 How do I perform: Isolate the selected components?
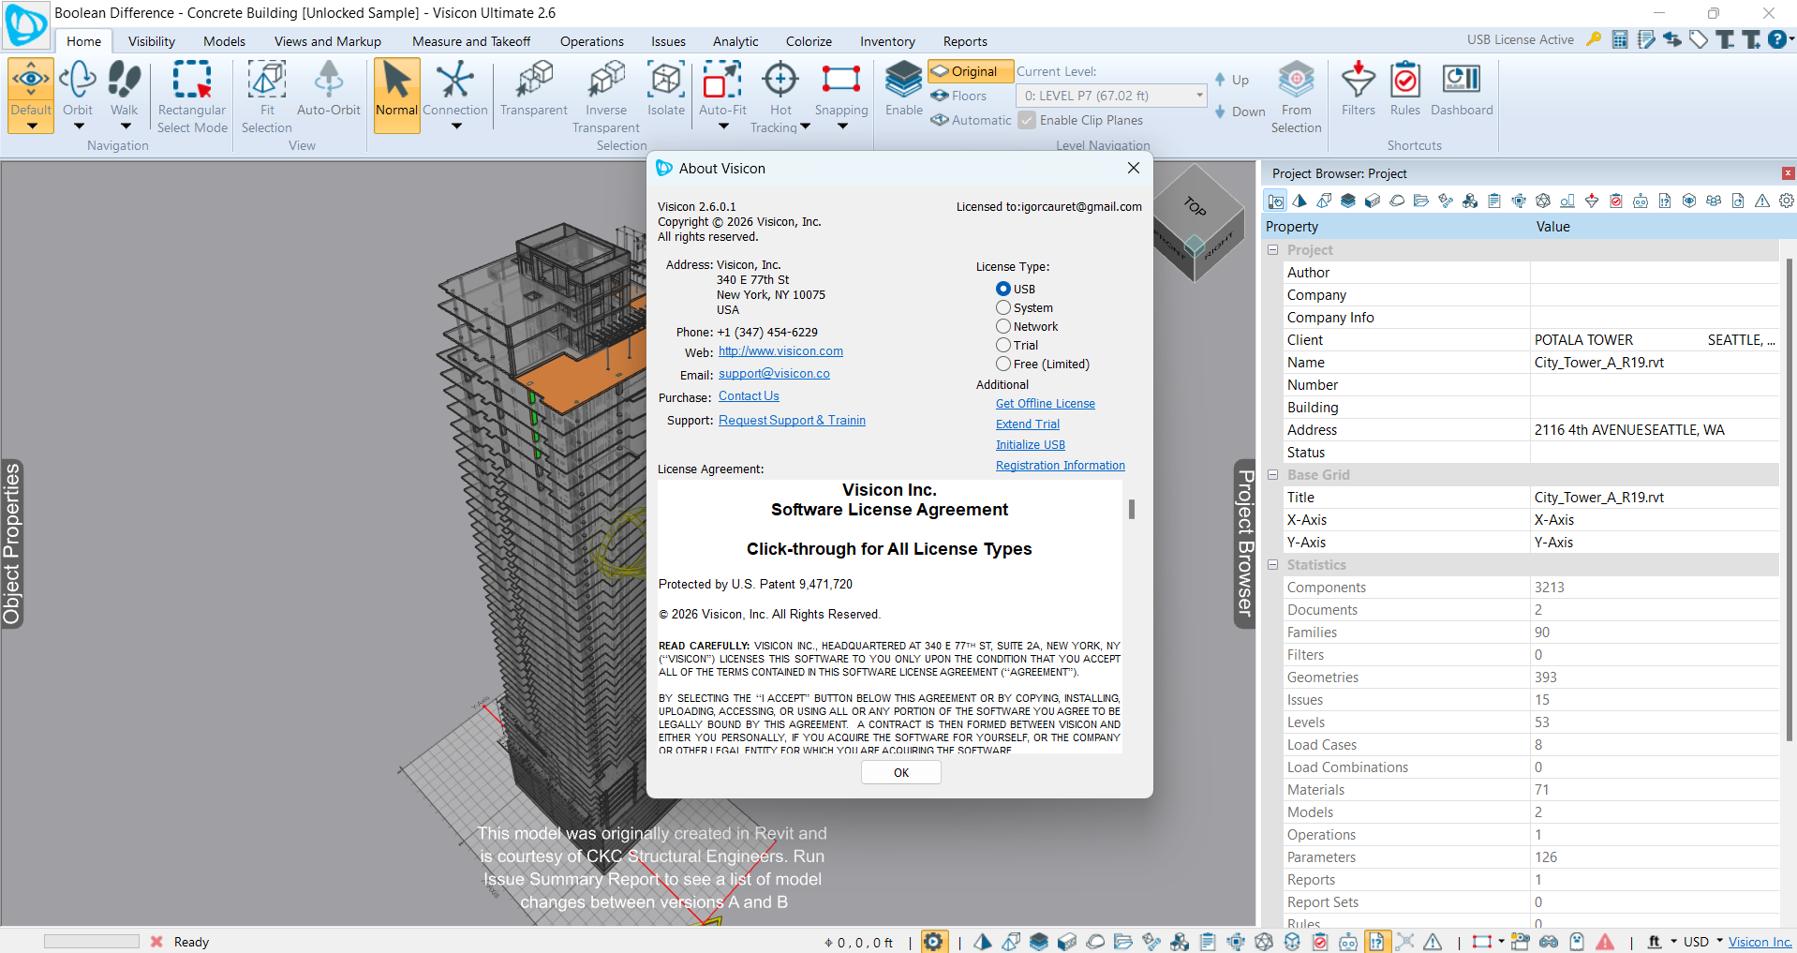[666, 88]
